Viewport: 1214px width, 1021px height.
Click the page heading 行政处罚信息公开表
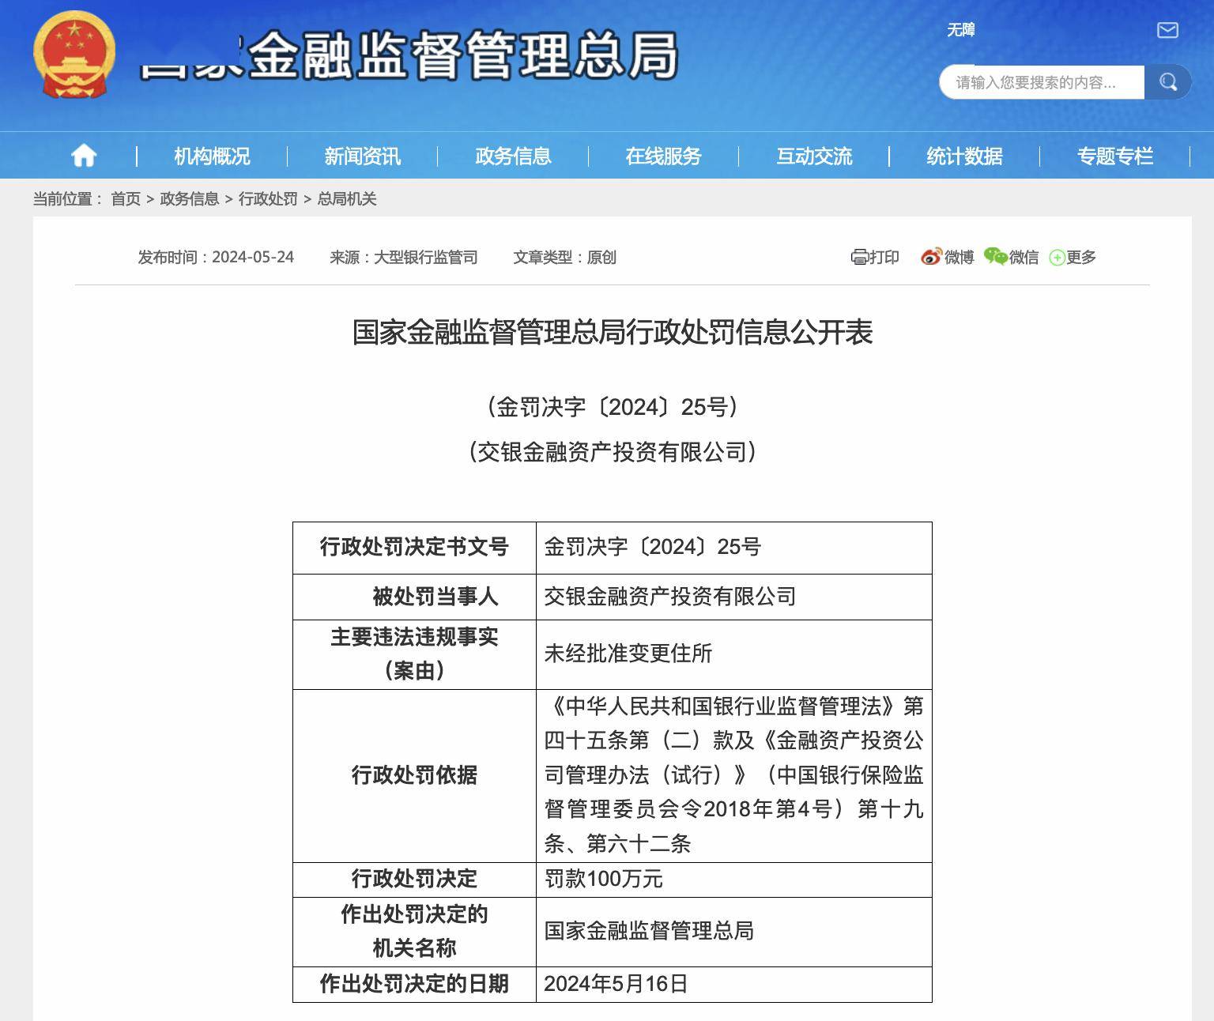click(x=749, y=332)
